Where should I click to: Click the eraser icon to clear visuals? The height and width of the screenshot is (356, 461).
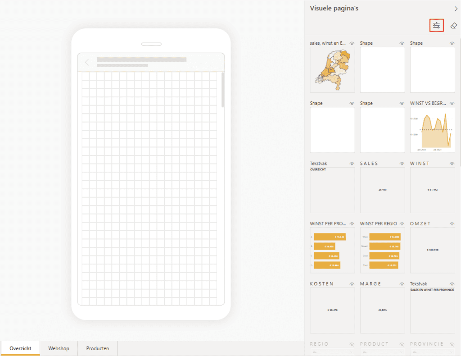click(453, 26)
